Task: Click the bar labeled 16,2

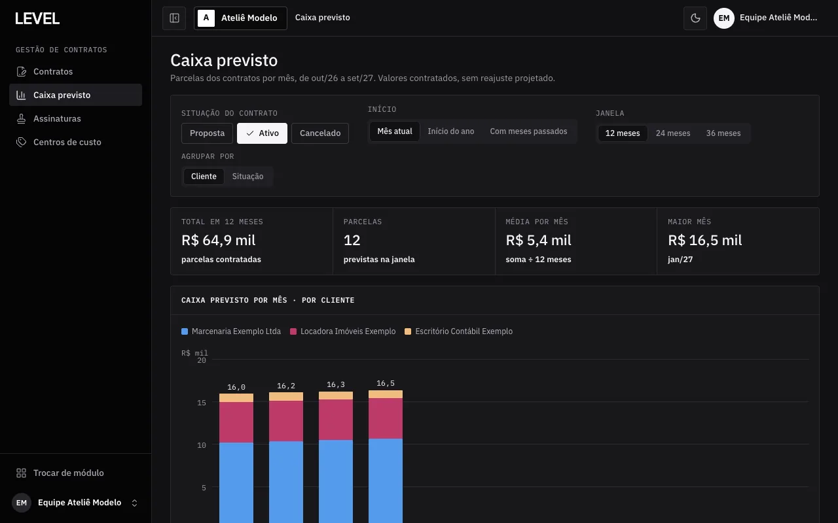Action: click(286, 458)
